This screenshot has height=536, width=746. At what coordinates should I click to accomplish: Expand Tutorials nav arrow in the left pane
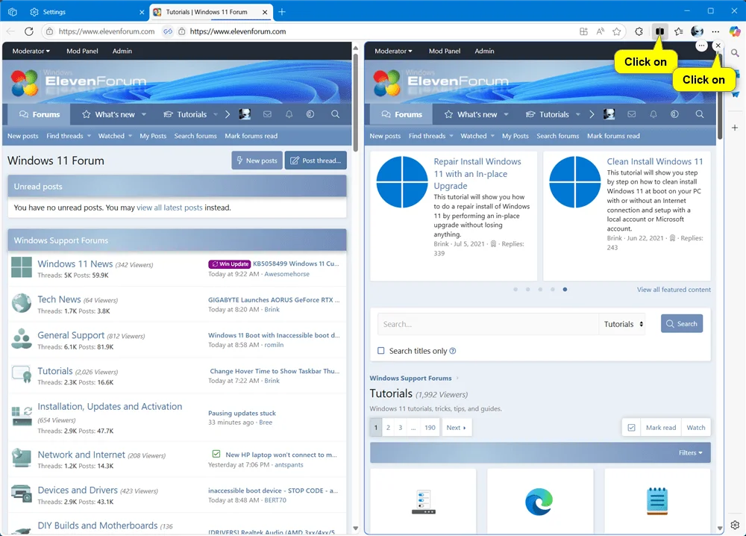[x=216, y=114]
